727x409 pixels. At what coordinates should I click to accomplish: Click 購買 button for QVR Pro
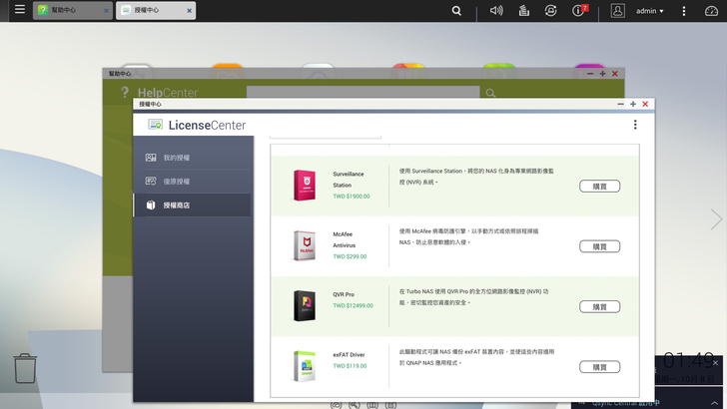[599, 307]
